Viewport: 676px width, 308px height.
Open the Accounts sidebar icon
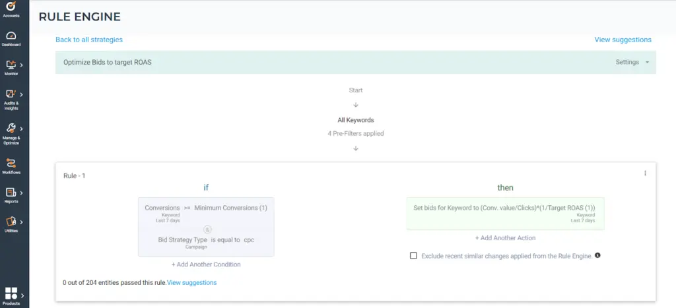[11, 6]
